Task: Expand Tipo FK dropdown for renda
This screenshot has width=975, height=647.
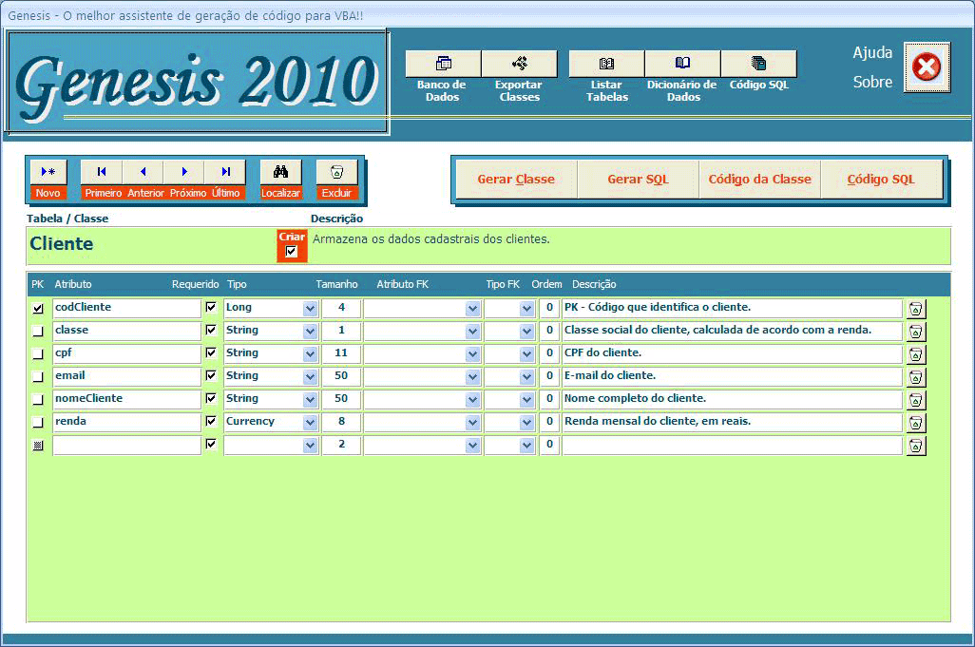Action: [x=526, y=423]
